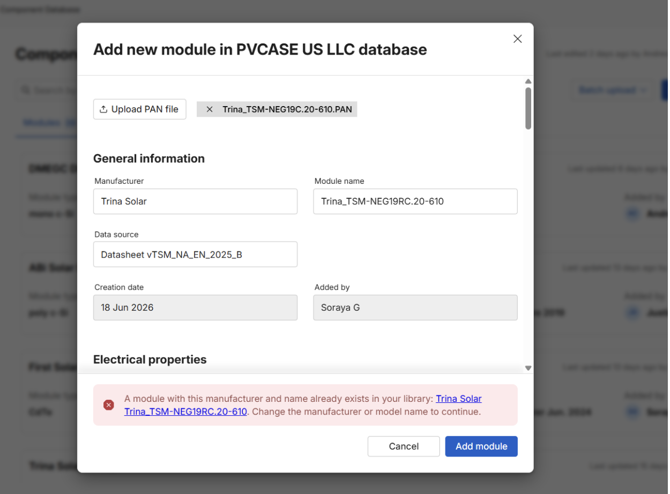Click the Creation date field
Image resolution: width=670 pixels, height=494 pixels.
[x=195, y=308]
